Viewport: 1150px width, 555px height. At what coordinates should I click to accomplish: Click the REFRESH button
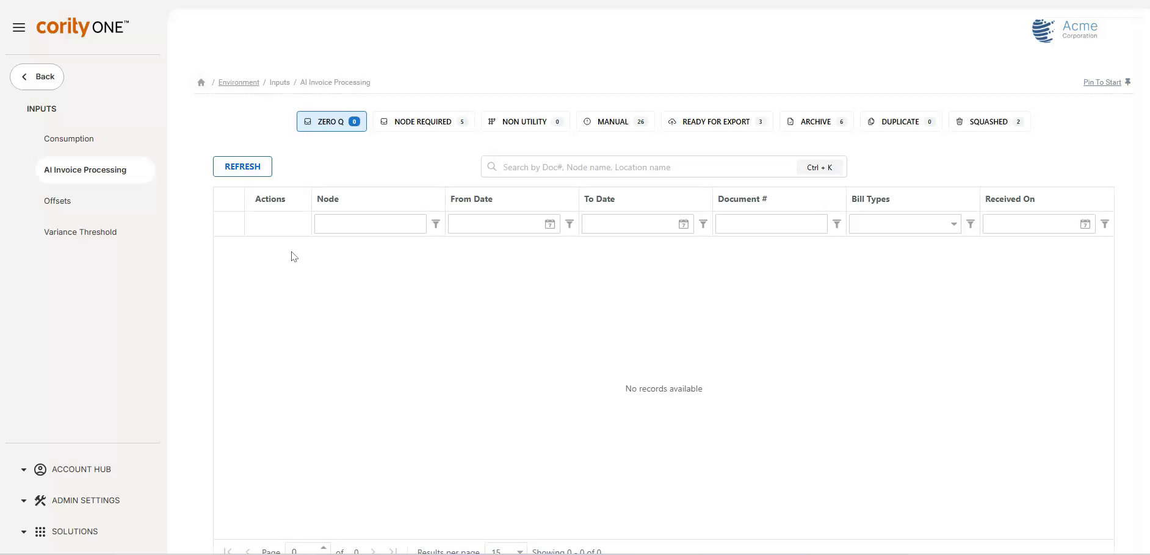242,166
